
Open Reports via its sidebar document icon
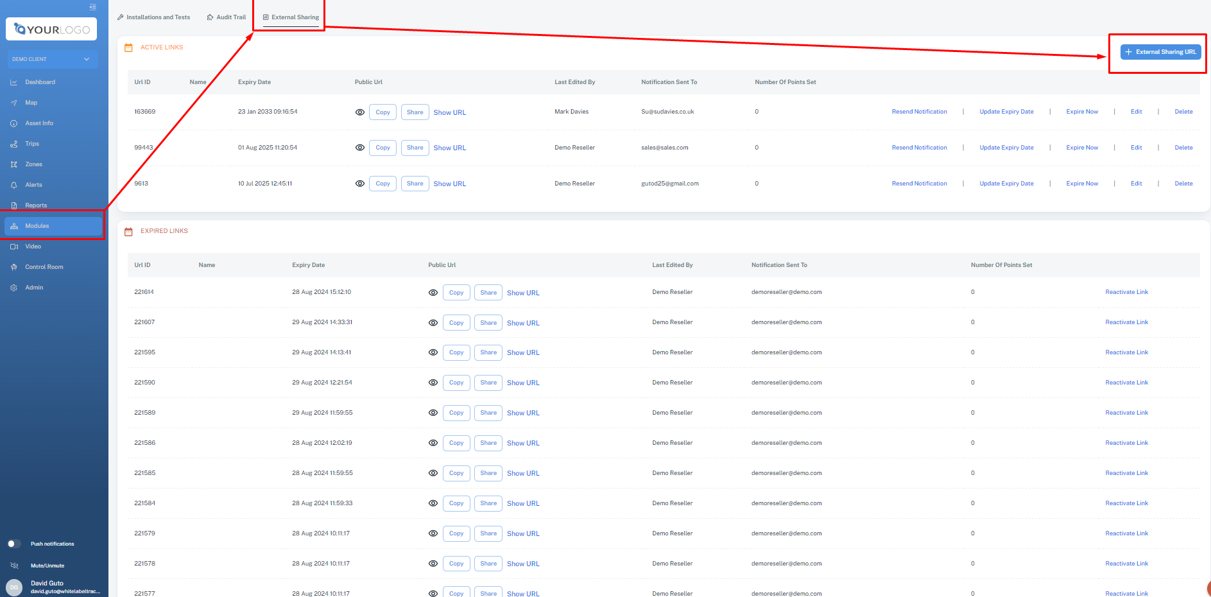(14, 205)
